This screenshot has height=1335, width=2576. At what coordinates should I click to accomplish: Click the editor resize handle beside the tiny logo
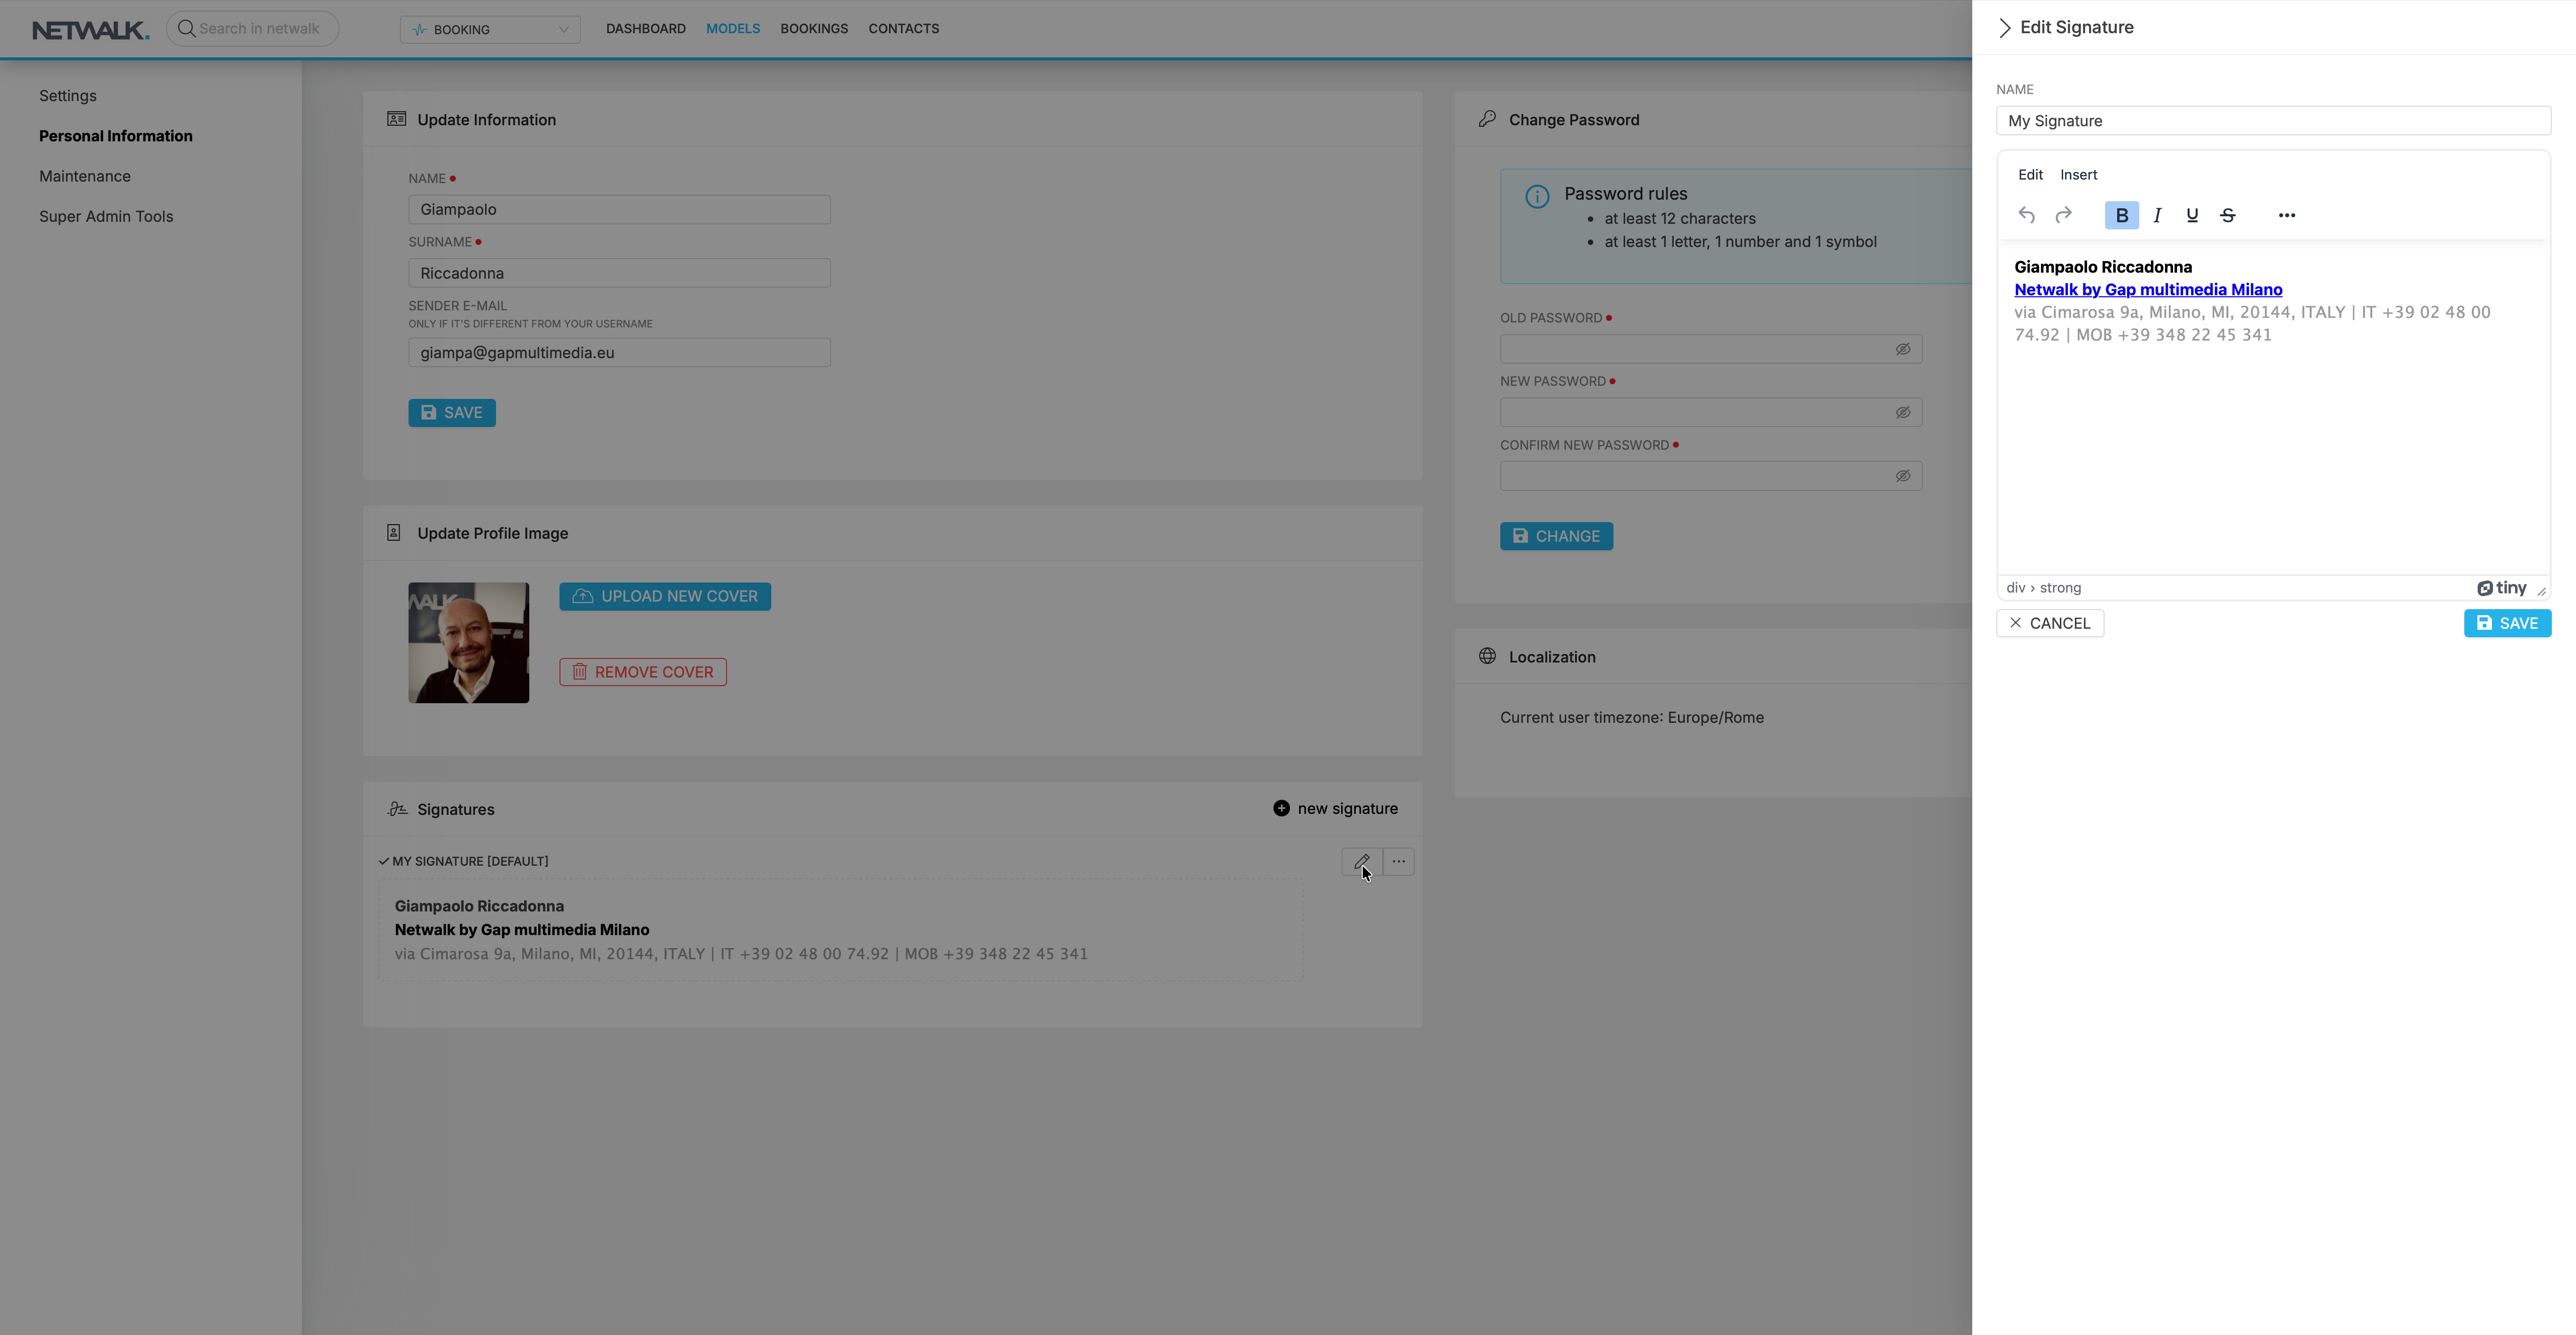2541,591
